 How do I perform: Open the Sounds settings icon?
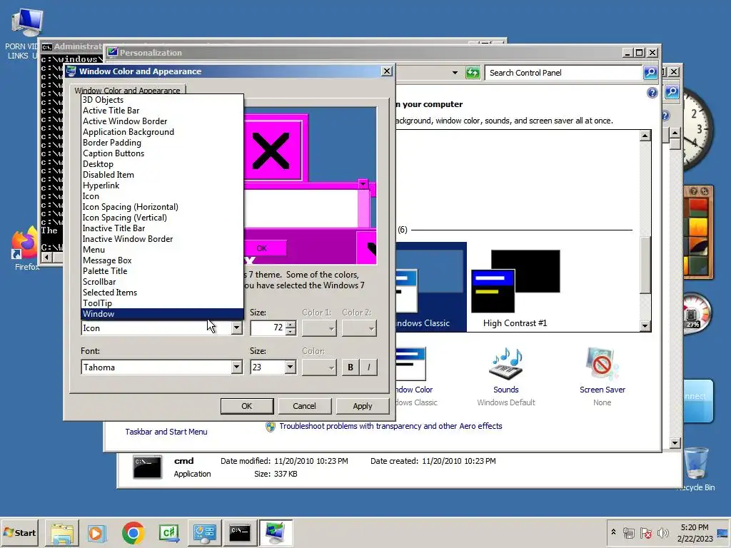(x=506, y=364)
